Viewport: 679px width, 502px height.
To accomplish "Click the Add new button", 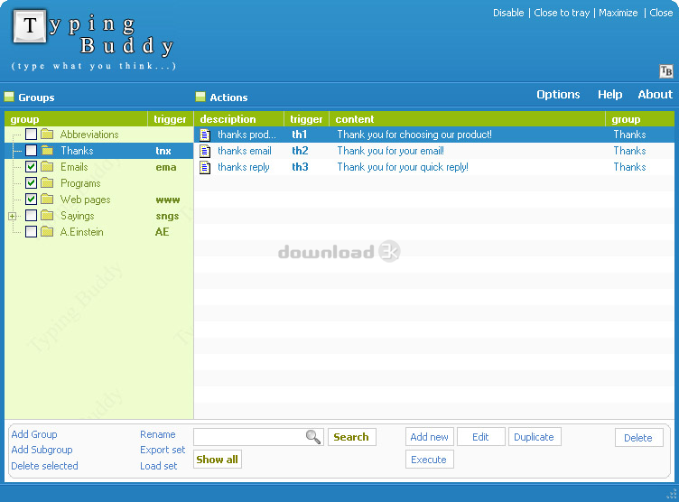I will coord(429,437).
